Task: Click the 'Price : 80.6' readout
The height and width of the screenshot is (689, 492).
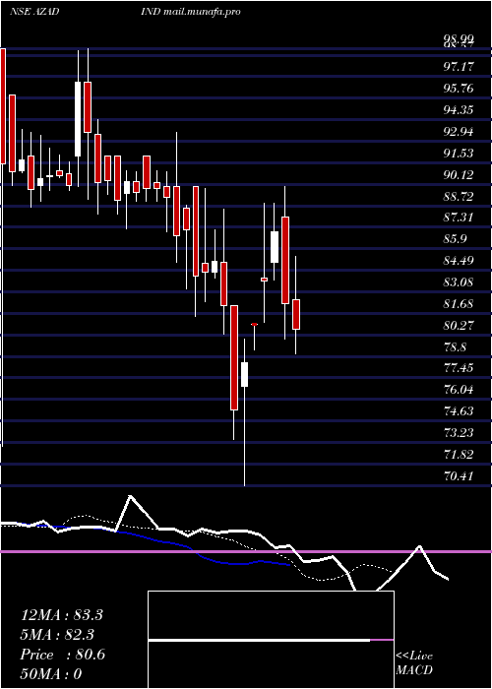Action: pos(62,655)
